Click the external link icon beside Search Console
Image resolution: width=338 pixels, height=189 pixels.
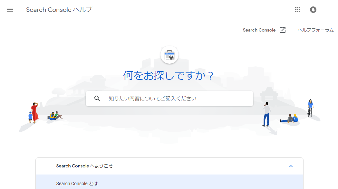[282, 30]
